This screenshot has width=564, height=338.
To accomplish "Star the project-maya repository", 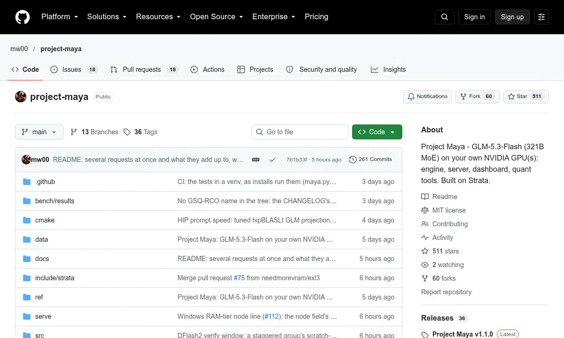I will (526, 97).
